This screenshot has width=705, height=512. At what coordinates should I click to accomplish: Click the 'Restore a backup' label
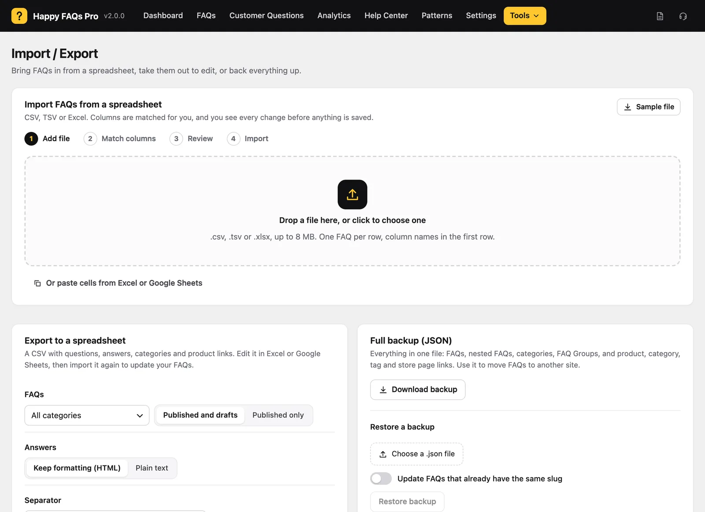pos(402,427)
